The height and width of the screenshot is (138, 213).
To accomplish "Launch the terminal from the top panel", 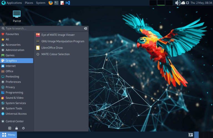I will (x=56, y=3).
